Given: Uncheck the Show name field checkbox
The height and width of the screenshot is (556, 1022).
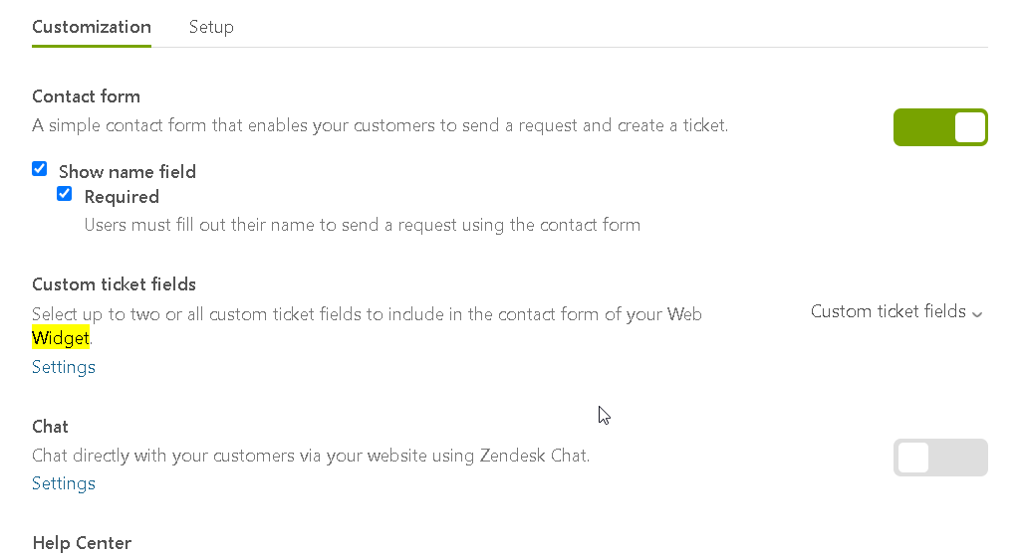Looking at the screenshot, I should (x=40, y=169).
